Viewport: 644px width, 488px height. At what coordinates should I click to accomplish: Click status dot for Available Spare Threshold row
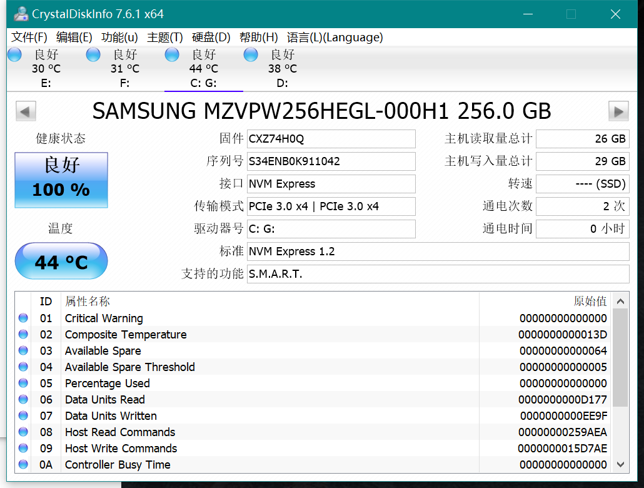pos(23,367)
